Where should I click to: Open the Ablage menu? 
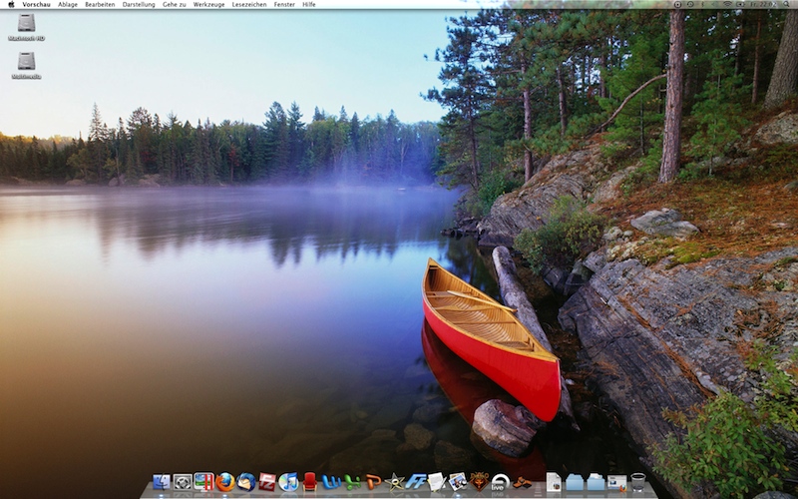click(x=68, y=4)
